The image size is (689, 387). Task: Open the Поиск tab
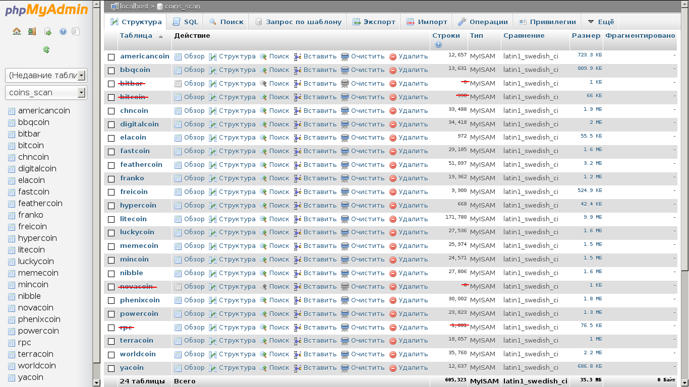click(226, 22)
